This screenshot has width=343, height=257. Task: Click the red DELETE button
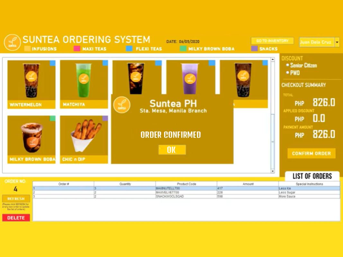pyautogui.click(x=16, y=218)
